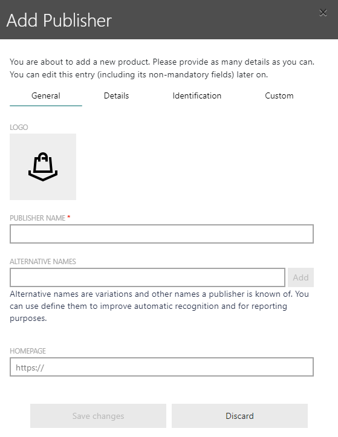Save changes to the publisher

tap(98, 416)
